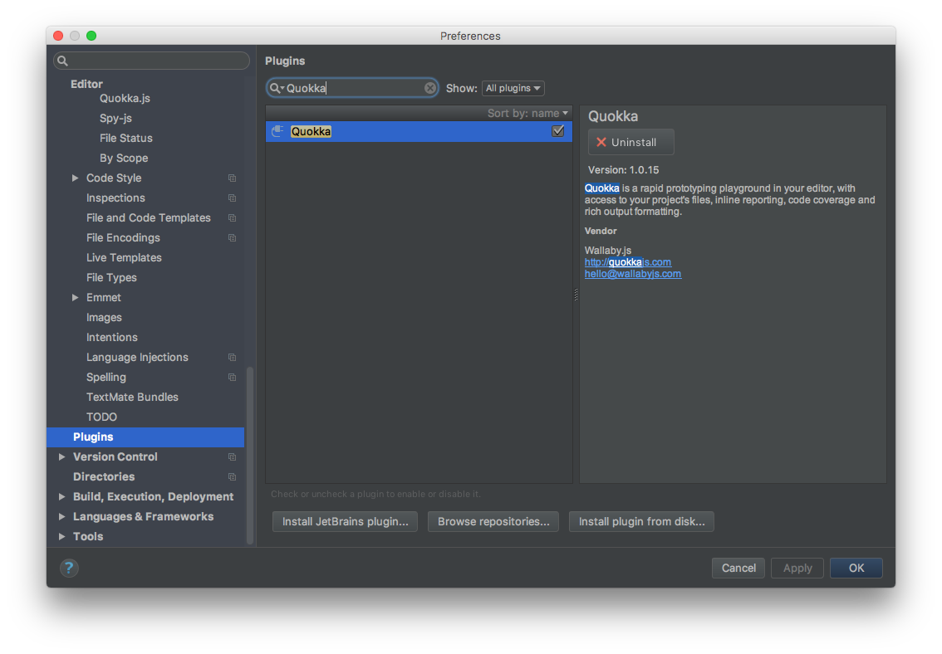
Task: Click the help question mark icon
Action: point(69,568)
